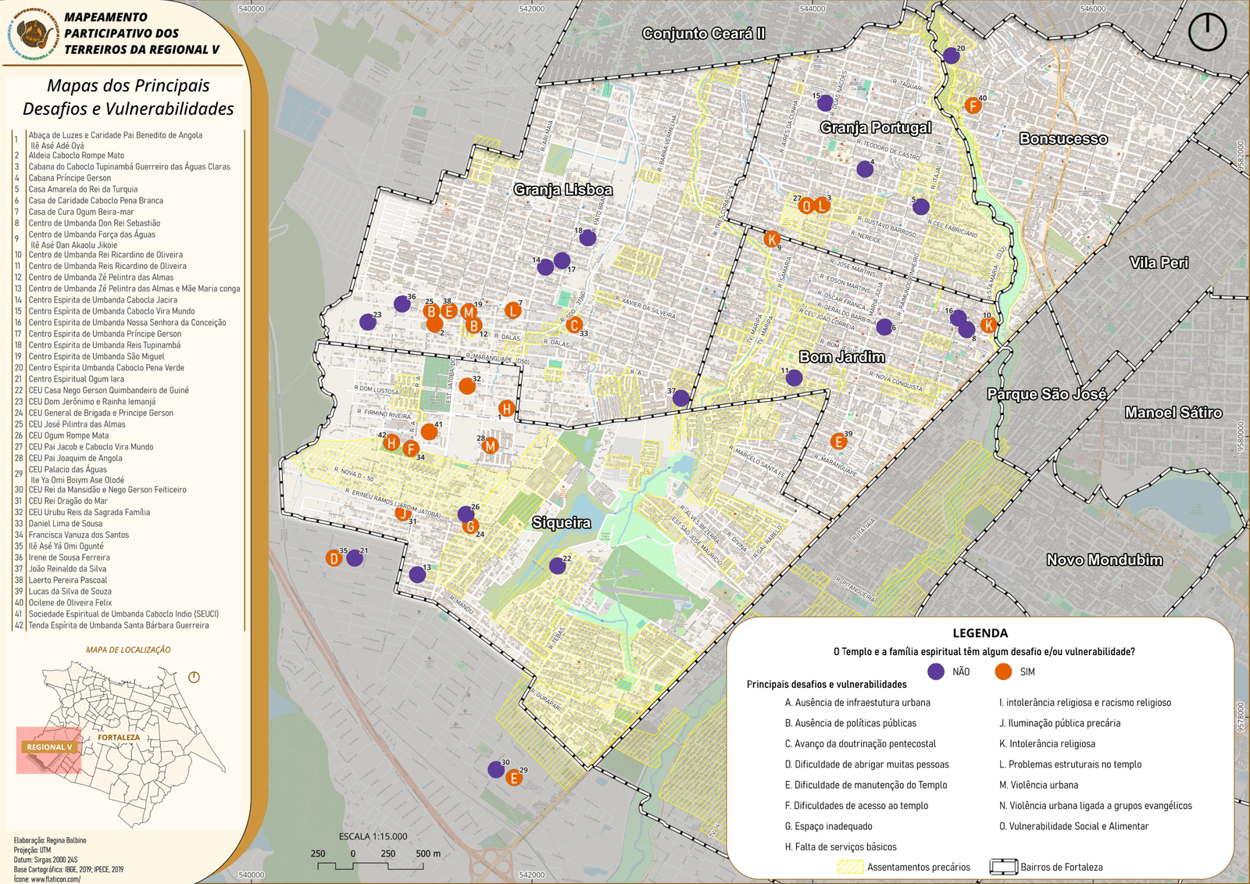
Task: Click the purple NÃO legend circle
Action: (935, 671)
